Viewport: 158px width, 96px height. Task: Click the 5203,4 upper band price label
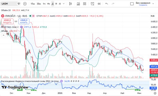[154, 60]
